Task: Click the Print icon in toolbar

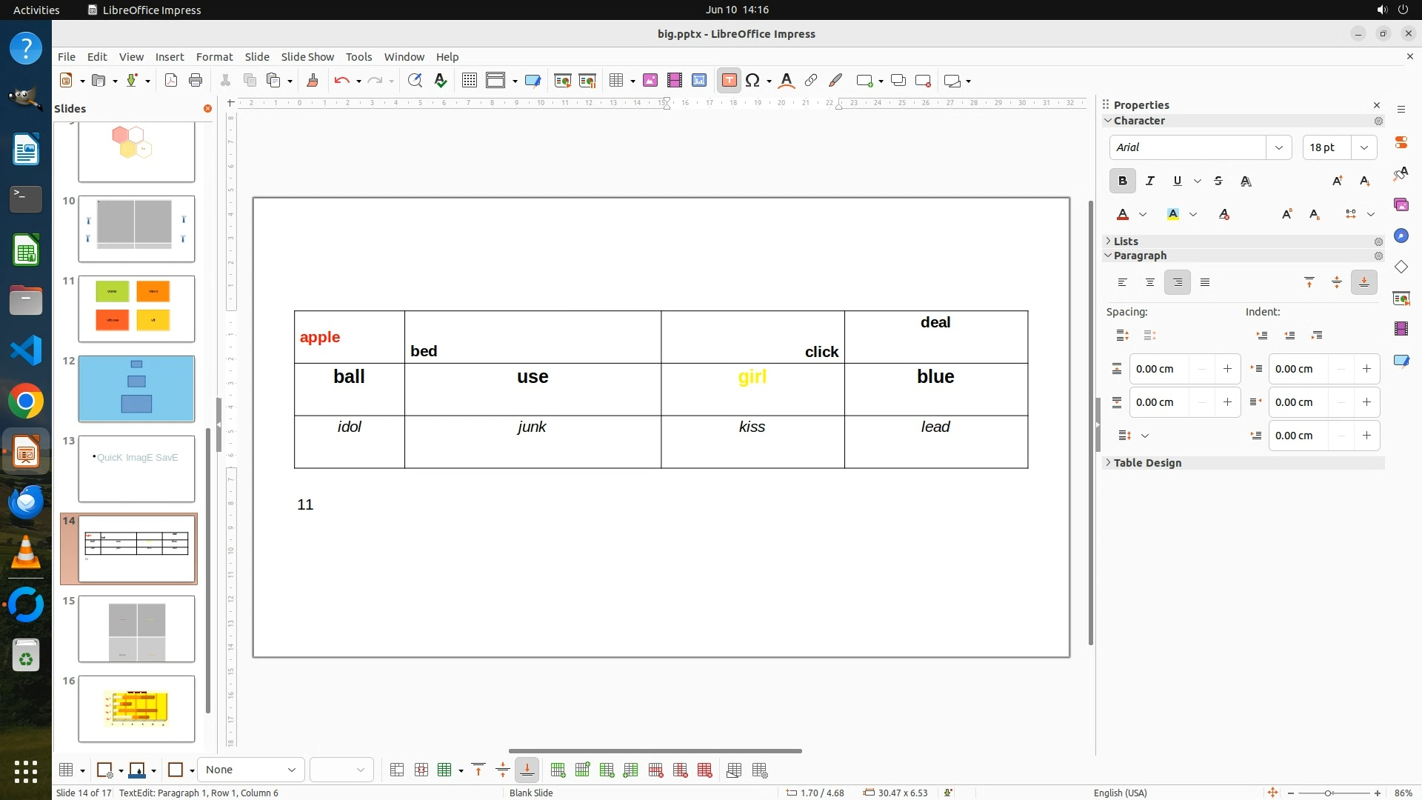Action: point(196,81)
